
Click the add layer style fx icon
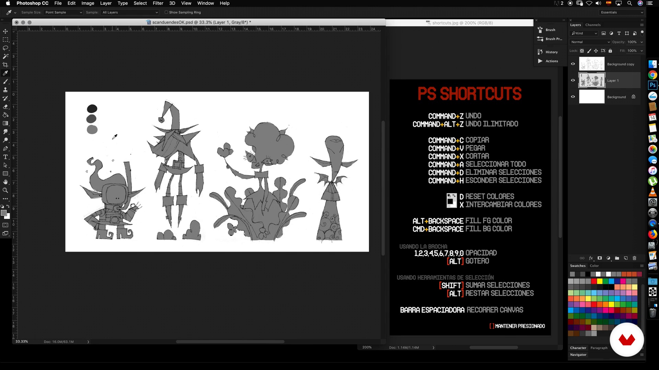tap(591, 258)
